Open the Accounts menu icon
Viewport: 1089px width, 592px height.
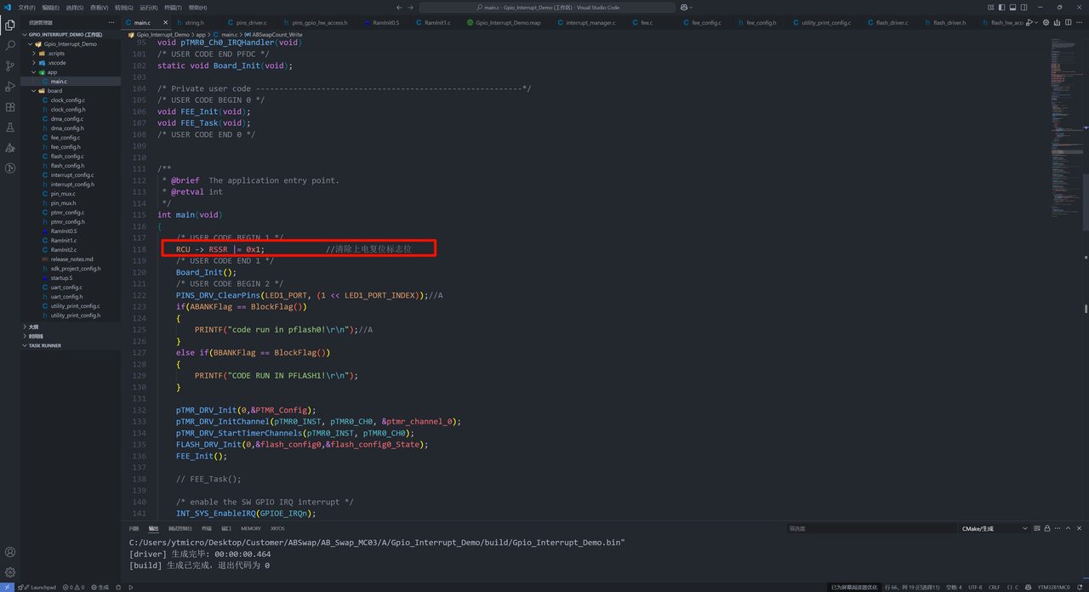[10, 552]
